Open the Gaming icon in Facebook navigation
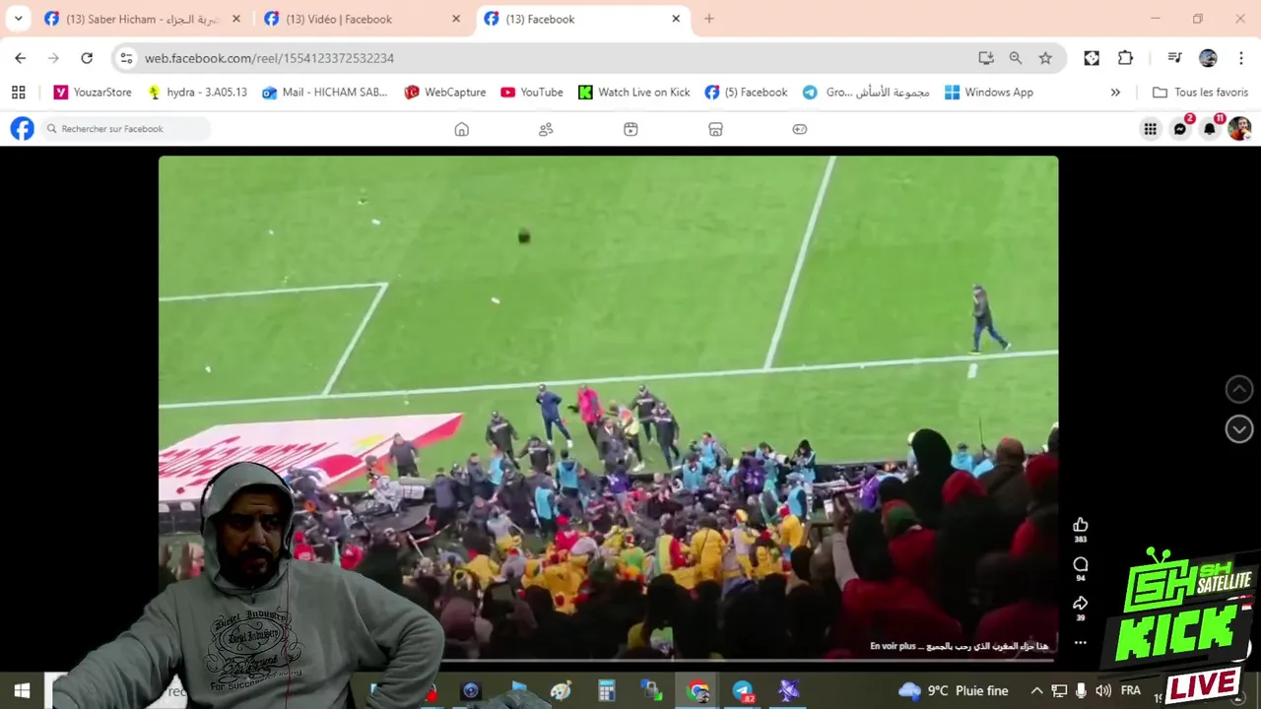The height and width of the screenshot is (709, 1261). (x=800, y=129)
